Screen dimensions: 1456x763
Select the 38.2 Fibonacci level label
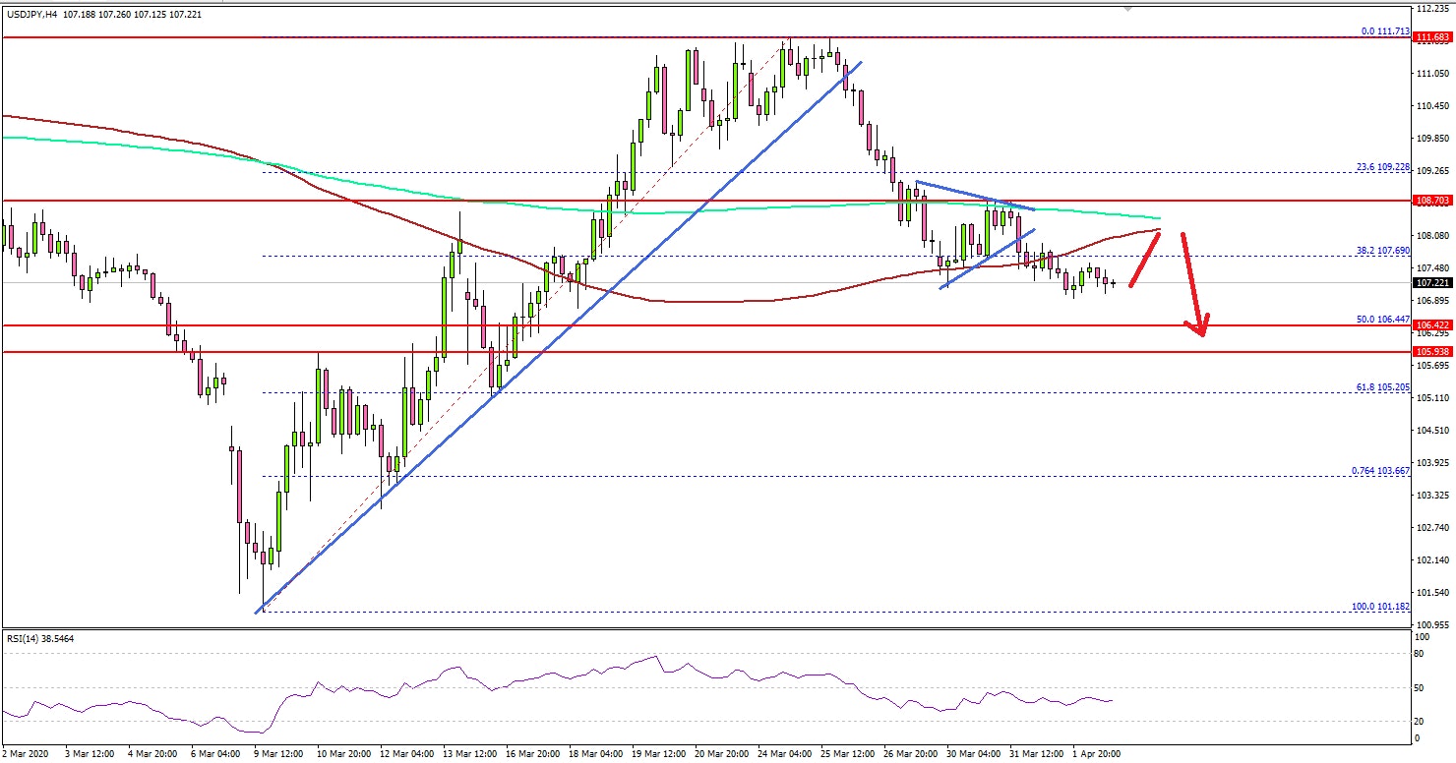point(1381,251)
